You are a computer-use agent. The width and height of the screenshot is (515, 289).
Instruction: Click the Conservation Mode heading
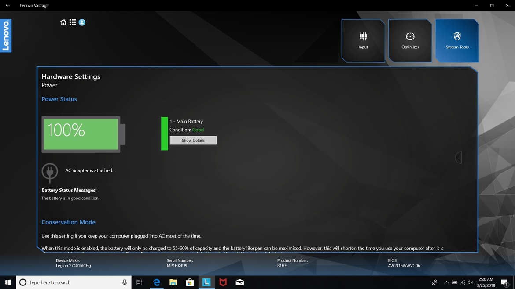coord(68,222)
